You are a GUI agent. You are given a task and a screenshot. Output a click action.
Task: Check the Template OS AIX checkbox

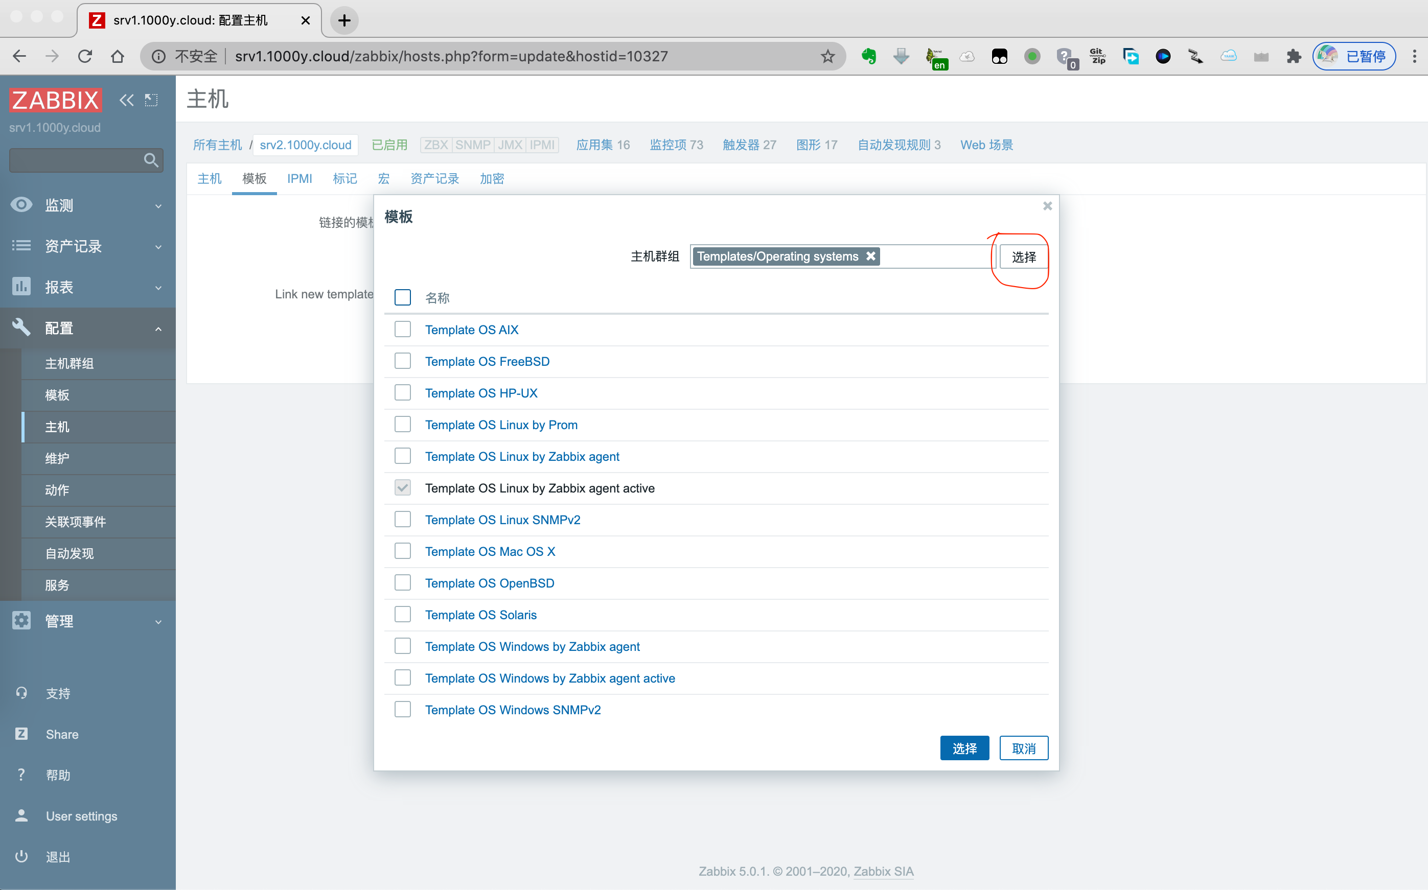403,329
